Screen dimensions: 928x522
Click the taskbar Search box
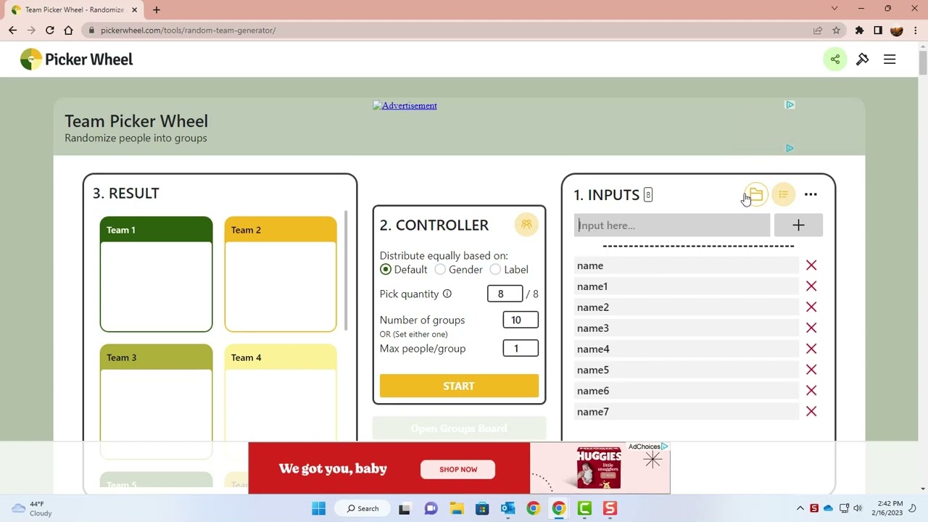363,508
